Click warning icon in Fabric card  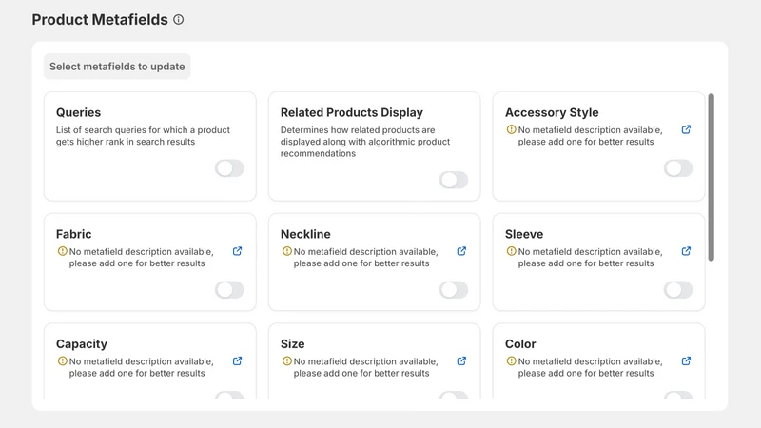(x=62, y=251)
